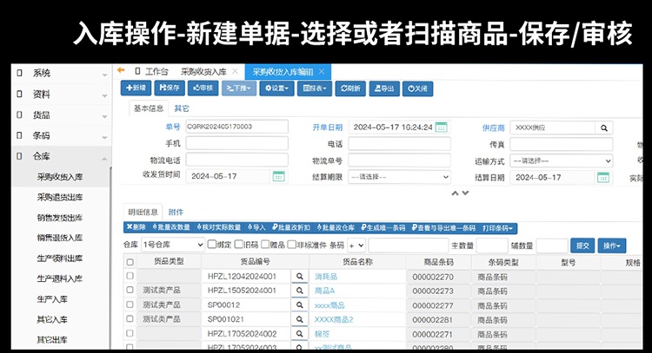
Task: Expand the 货品 sidebar menu
Action: (x=62, y=115)
